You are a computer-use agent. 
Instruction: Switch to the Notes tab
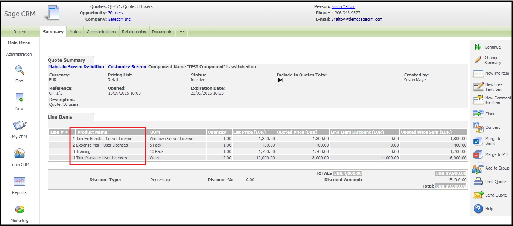click(75, 32)
